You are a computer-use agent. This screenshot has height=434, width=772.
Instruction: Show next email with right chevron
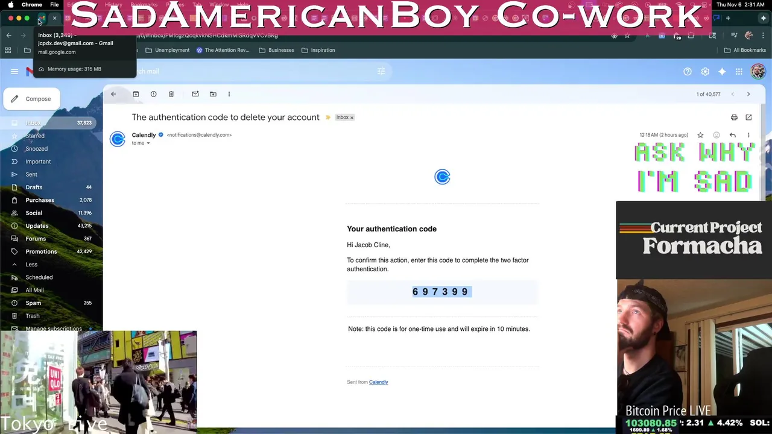click(748, 94)
